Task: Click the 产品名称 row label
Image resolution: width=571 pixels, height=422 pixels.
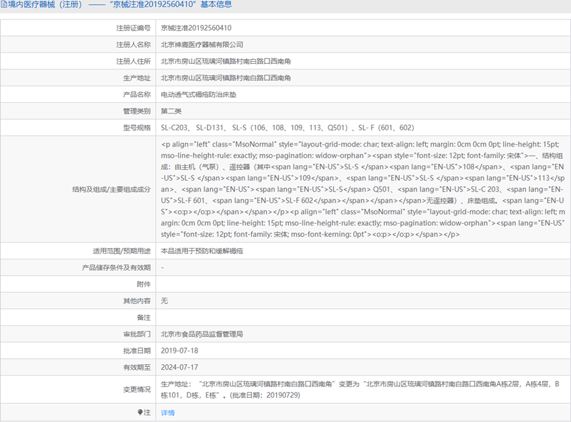Action: tap(136, 94)
